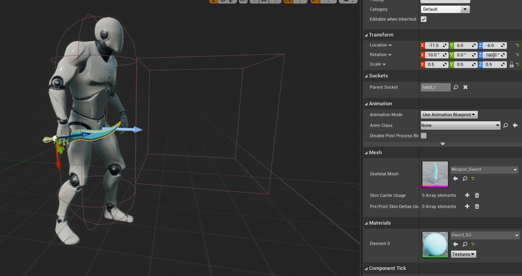This screenshot has width=522, height=276.
Task: Show advanced Animation properties arrow
Action: click(x=443, y=144)
